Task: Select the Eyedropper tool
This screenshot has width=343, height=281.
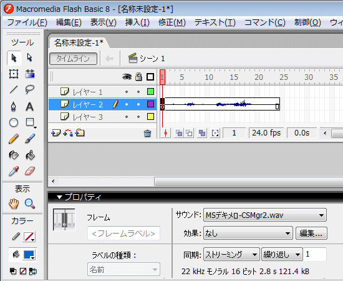Action: (14, 171)
